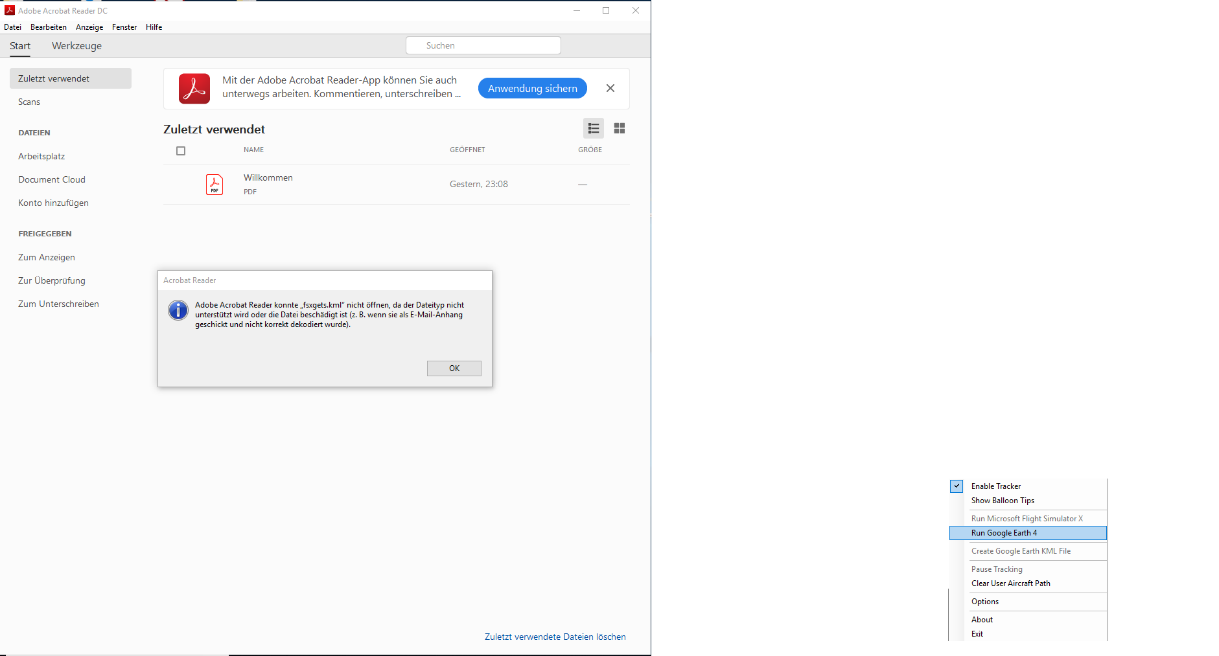This screenshot has width=1219, height=656.
Task: Dismiss the Acrobat Reader-App banner
Action: pos(610,88)
